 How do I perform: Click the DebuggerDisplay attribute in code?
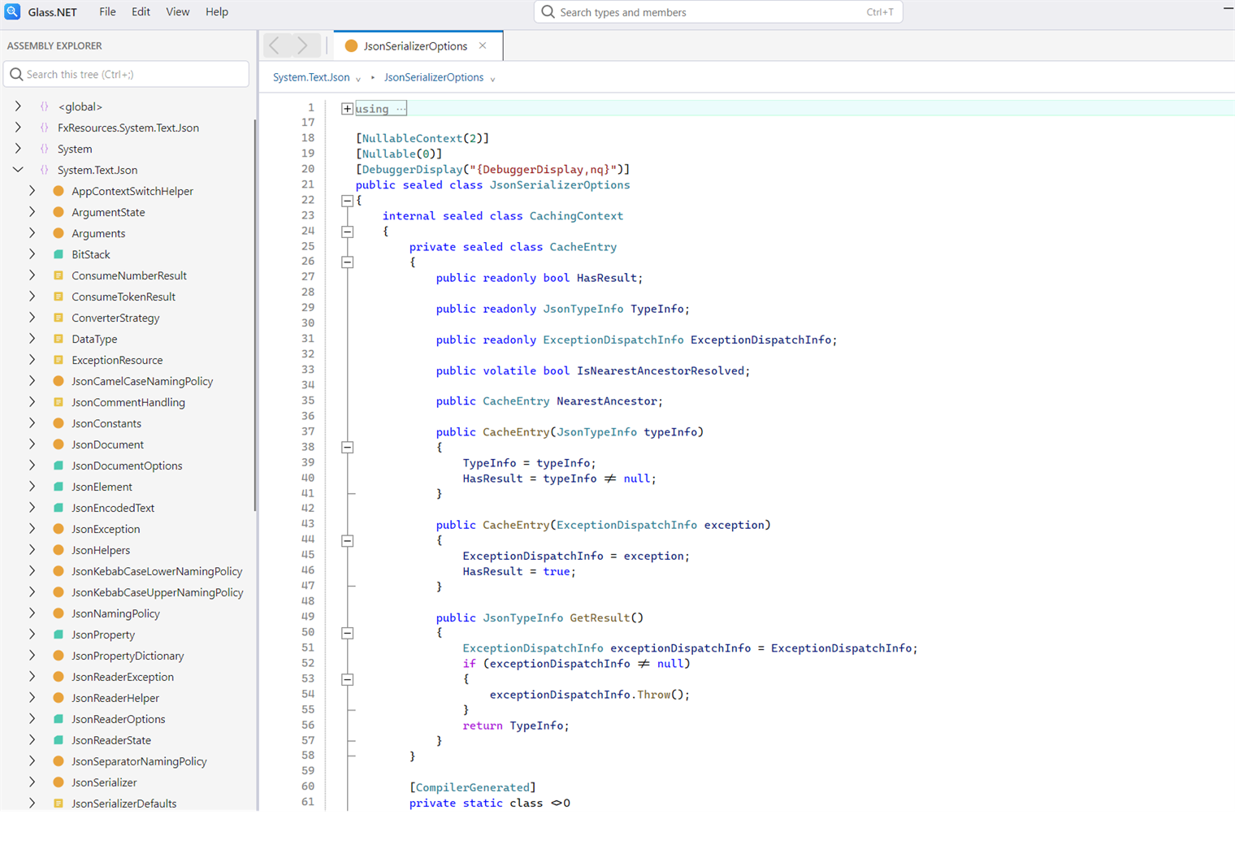pyautogui.click(x=412, y=170)
